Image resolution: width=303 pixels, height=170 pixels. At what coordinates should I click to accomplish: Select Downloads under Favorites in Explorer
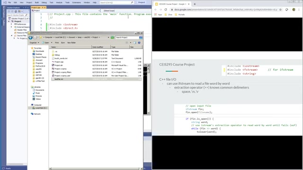38,51
